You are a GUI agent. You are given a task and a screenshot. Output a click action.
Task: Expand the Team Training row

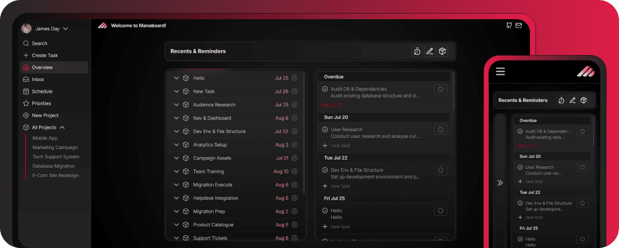(176, 171)
